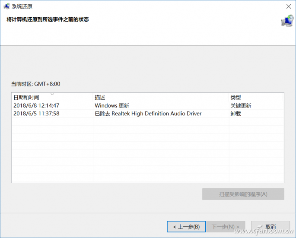Close the System Restore dialog
Viewport: 296px width, 238px height.
[x=289, y=6]
